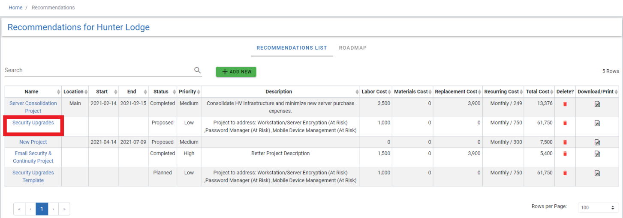Click trash icon for Email Security project

click(x=565, y=154)
